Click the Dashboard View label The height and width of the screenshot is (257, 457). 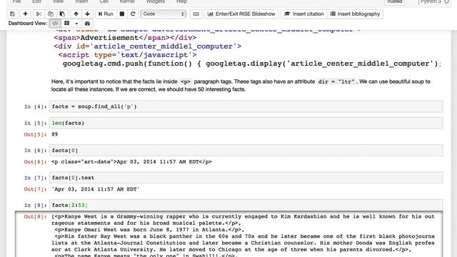(x=28, y=24)
